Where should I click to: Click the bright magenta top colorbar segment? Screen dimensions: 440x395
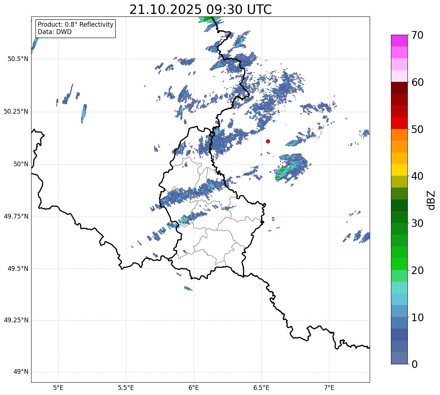(x=399, y=41)
